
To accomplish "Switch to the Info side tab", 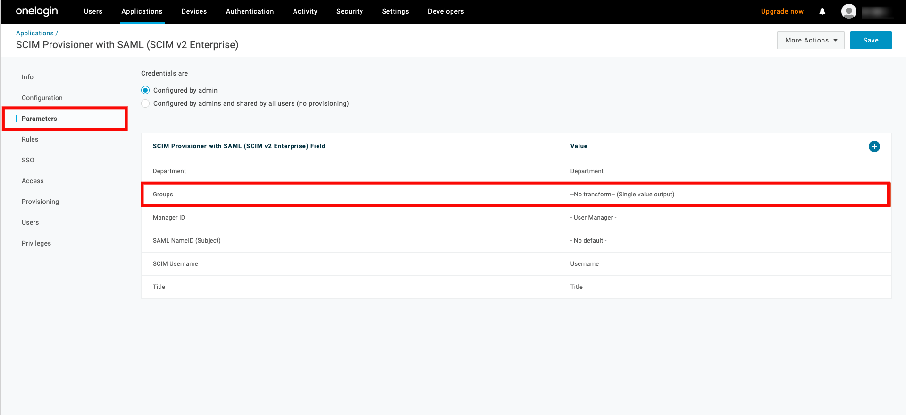I will [x=27, y=77].
